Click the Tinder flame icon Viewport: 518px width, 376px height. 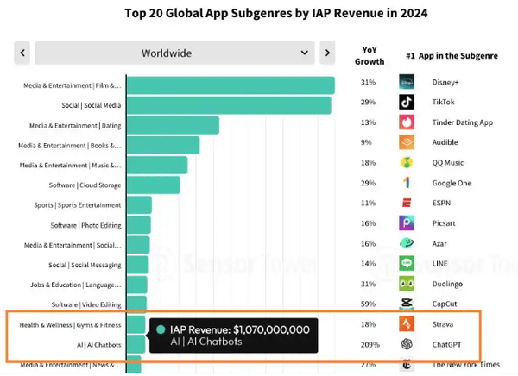(407, 122)
